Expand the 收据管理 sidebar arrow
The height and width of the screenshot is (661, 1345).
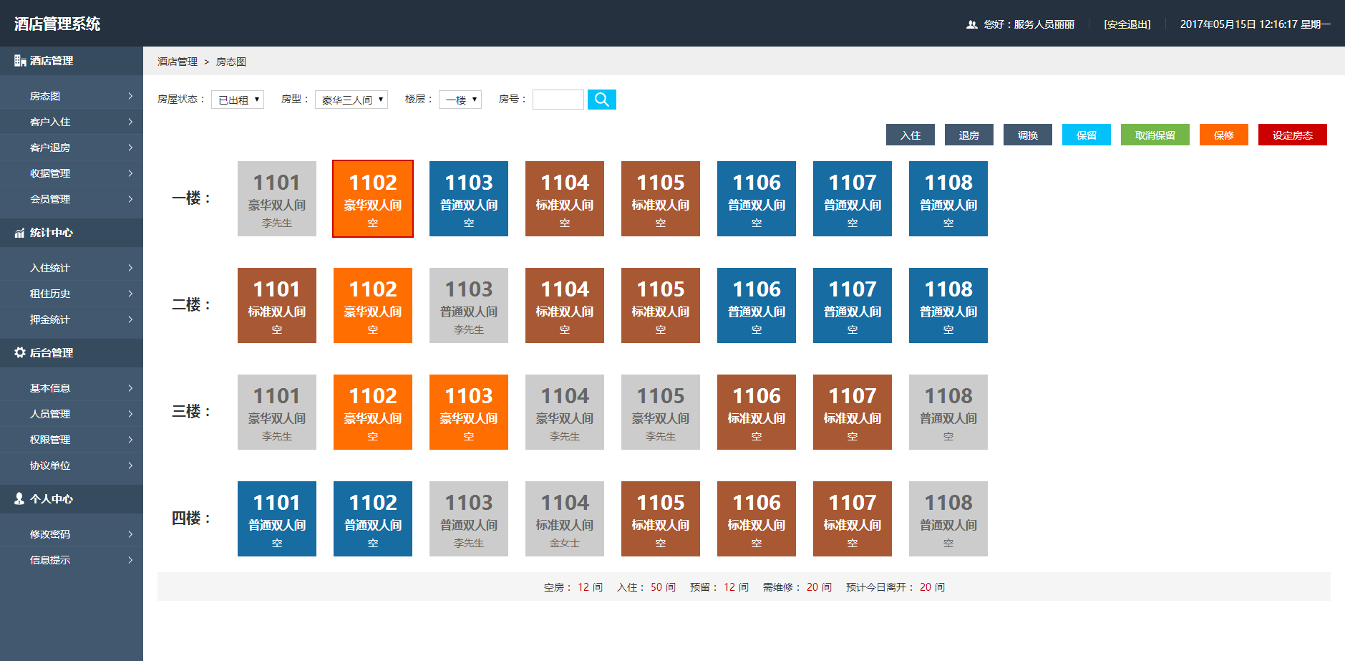click(130, 173)
